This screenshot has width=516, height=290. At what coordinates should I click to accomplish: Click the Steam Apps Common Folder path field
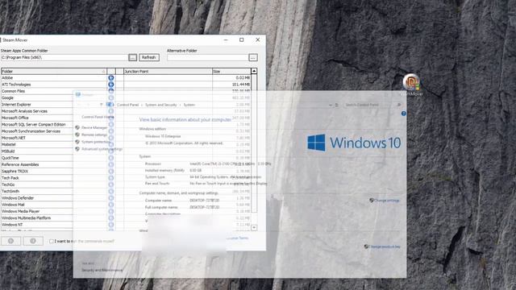[x=64, y=57]
